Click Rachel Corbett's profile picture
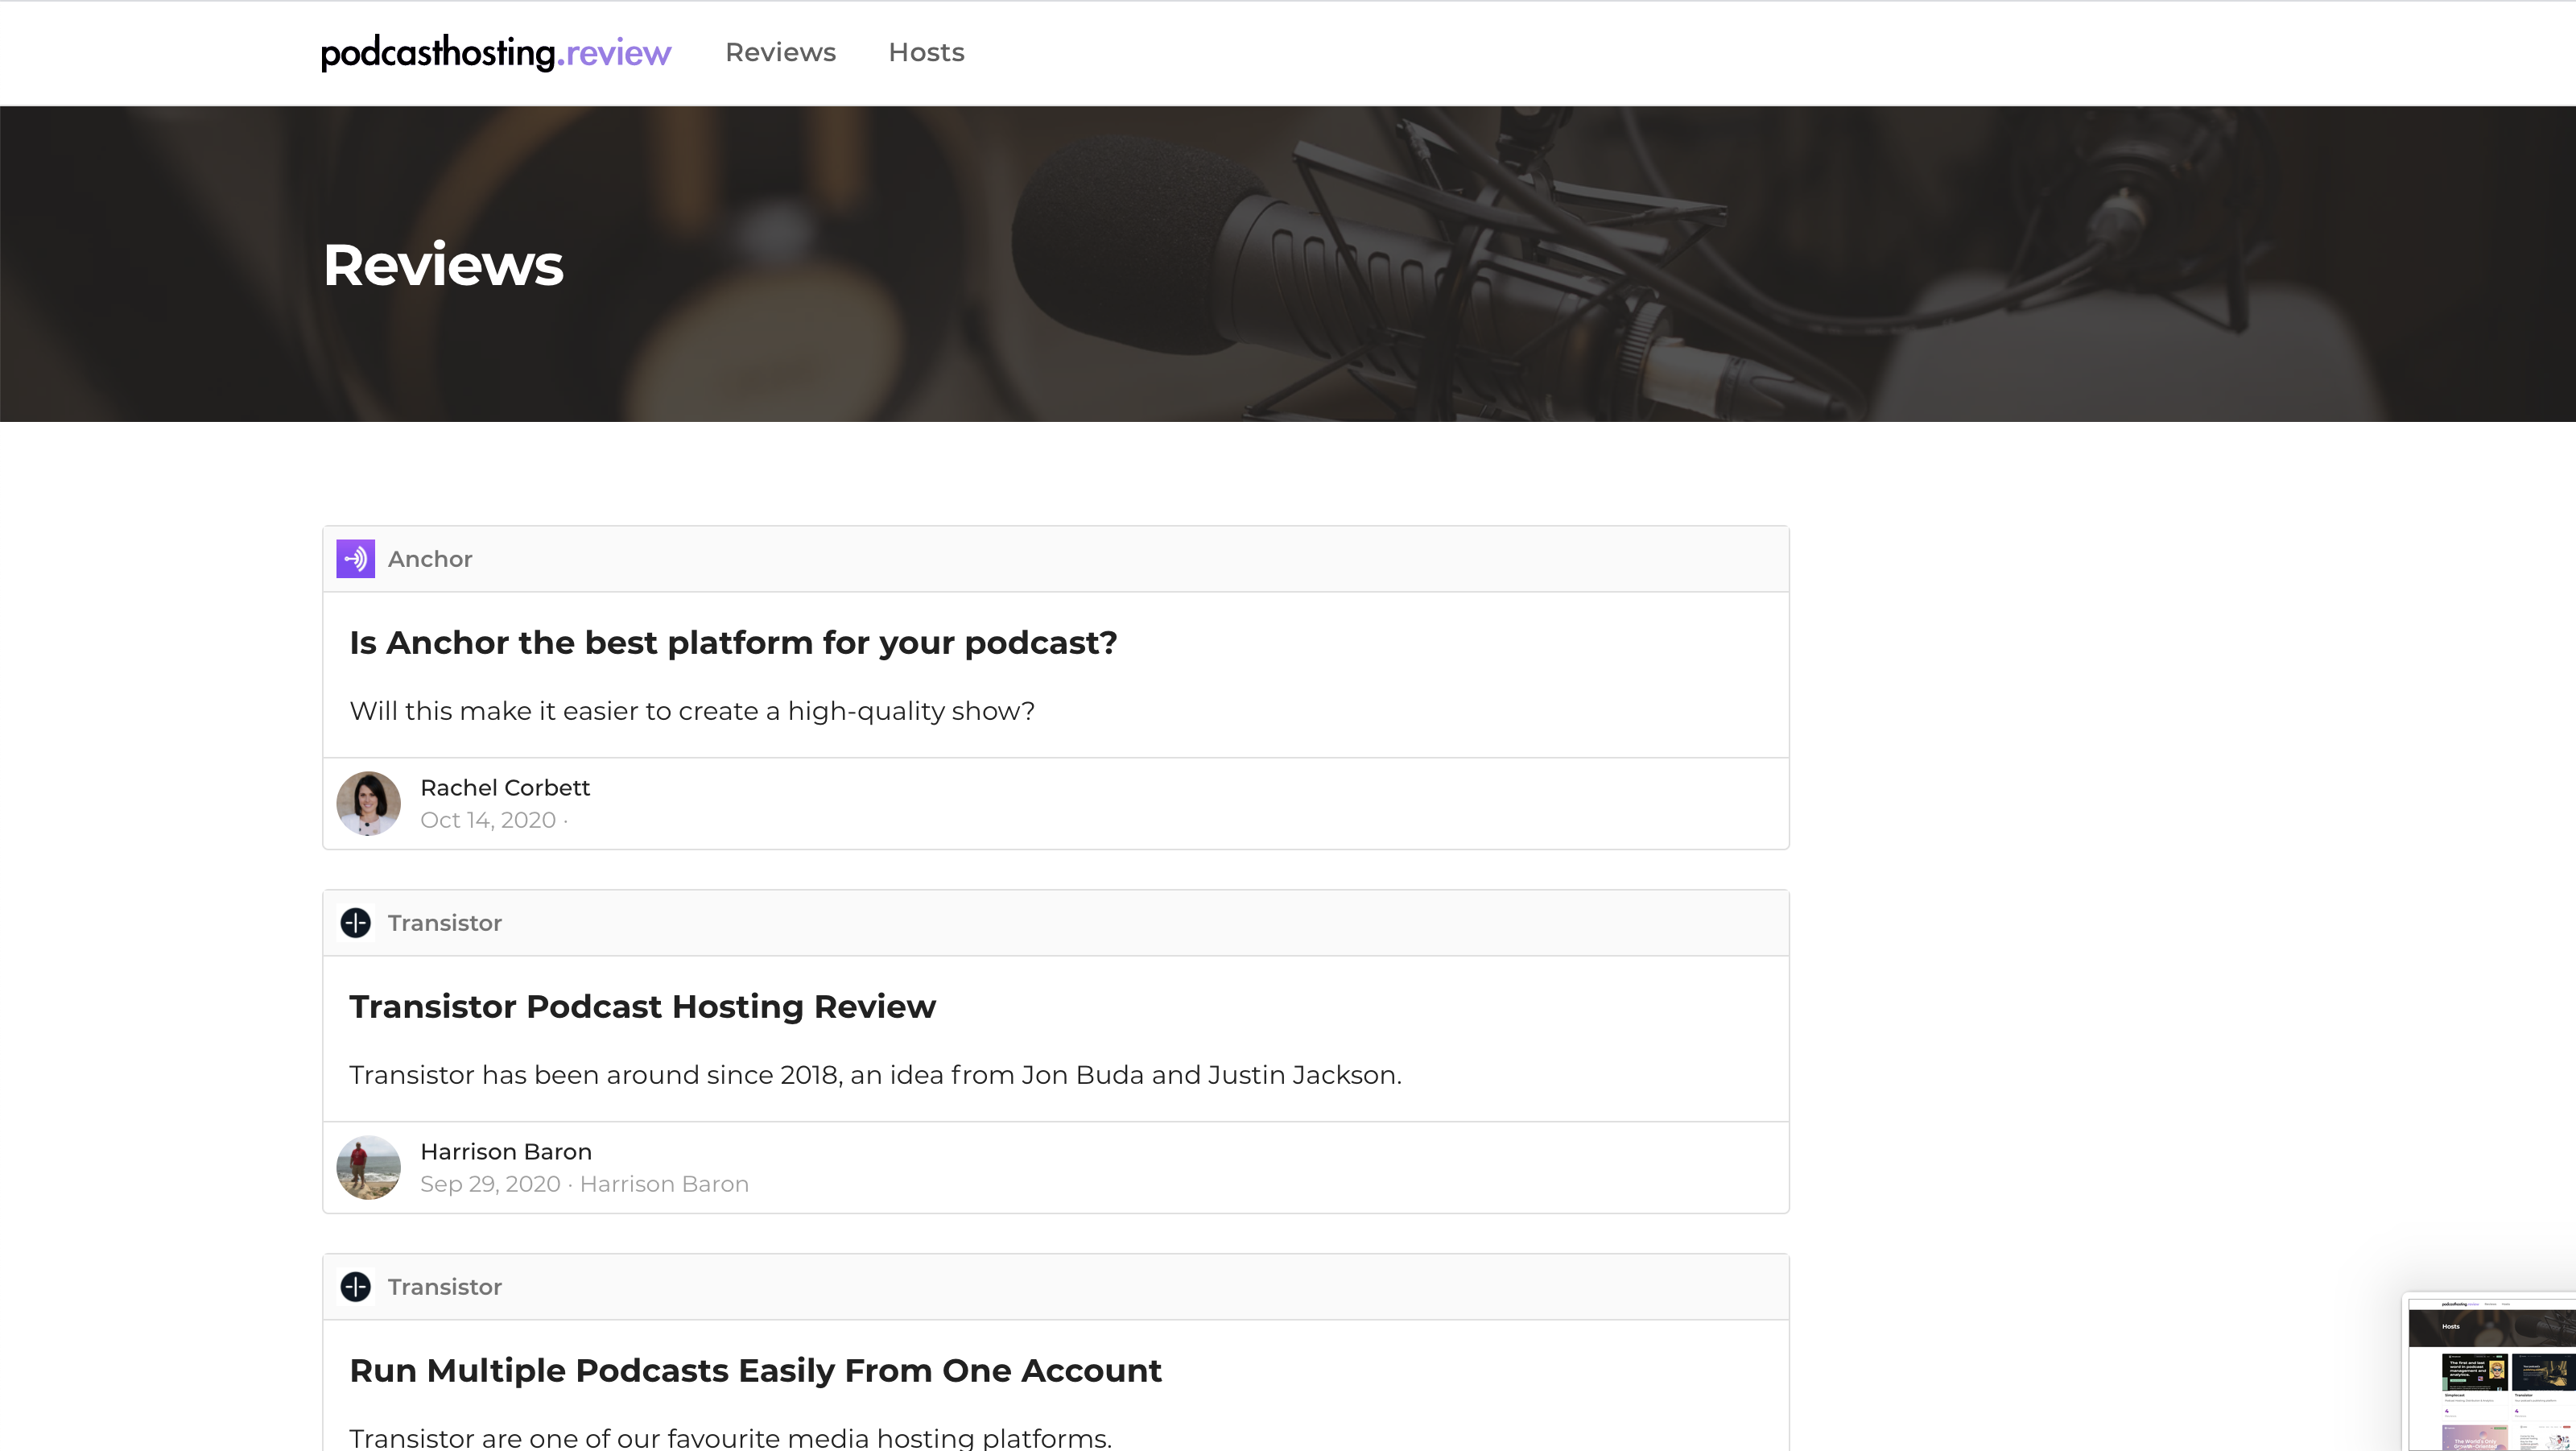This screenshot has width=2576, height=1451. pyautogui.click(x=368, y=803)
